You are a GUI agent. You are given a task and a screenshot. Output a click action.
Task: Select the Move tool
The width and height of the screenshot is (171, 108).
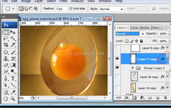[13, 32]
